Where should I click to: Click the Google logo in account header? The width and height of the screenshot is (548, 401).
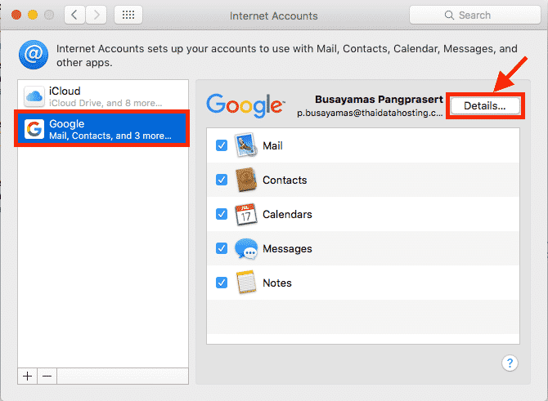[245, 105]
